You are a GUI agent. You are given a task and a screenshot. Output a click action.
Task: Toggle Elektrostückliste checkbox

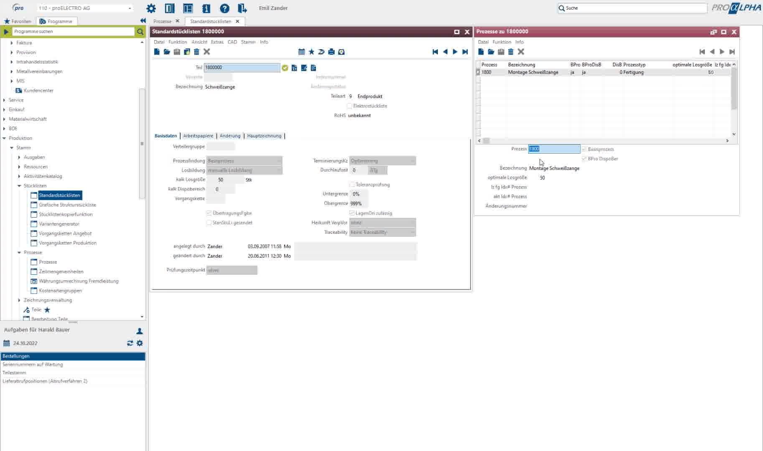point(350,106)
